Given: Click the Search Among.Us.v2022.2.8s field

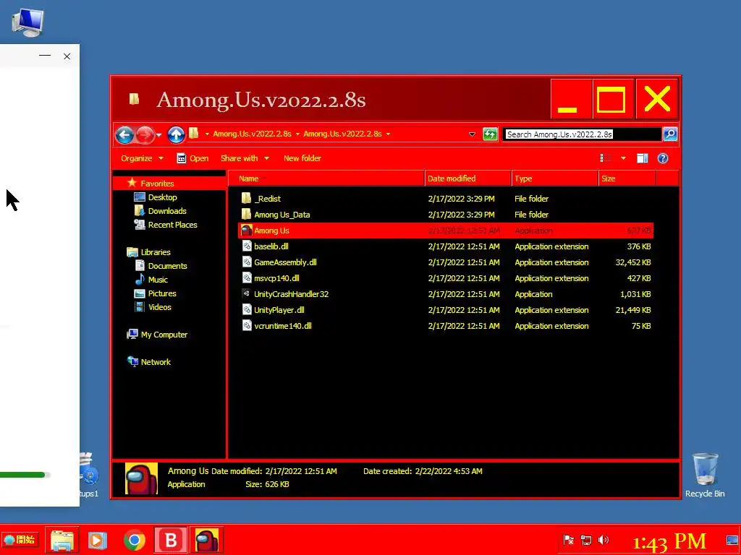Looking at the screenshot, I should 582,134.
